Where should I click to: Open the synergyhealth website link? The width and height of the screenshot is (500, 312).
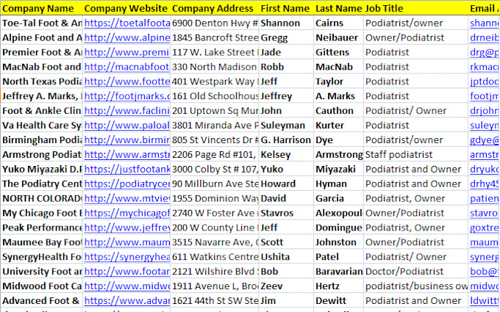[127, 257]
